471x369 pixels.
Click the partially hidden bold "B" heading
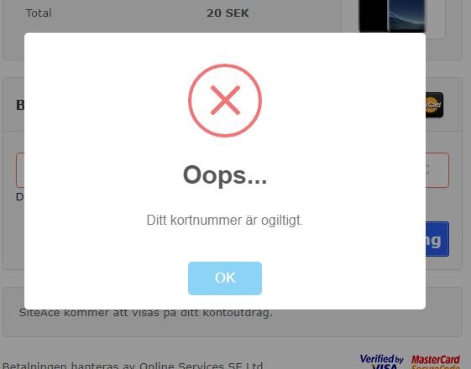[20, 106]
